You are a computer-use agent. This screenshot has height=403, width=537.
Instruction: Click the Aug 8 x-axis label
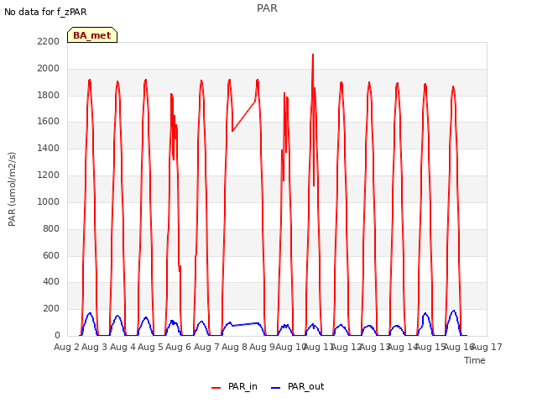click(234, 347)
